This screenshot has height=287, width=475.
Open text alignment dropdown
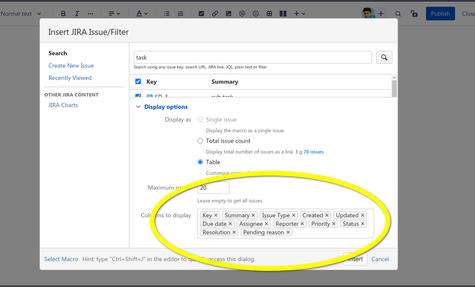tap(114, 14)
